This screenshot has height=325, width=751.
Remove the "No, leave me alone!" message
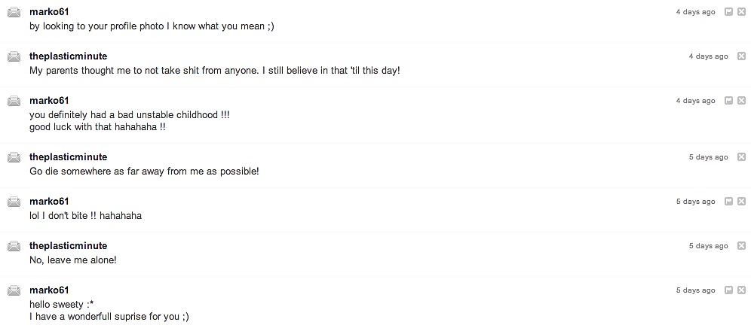(741, 246)
